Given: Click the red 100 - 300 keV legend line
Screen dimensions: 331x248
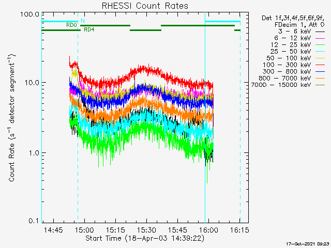Looking at the screenshot, I should pos(319,64).
